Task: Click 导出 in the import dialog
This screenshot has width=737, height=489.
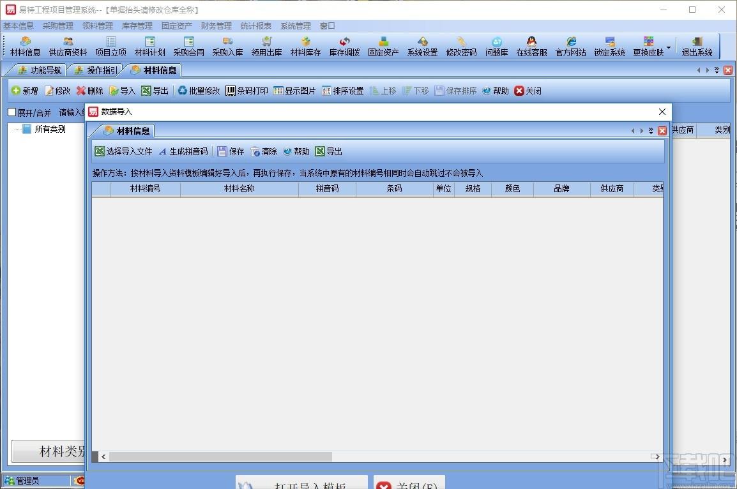Action: tap(328, 151)
